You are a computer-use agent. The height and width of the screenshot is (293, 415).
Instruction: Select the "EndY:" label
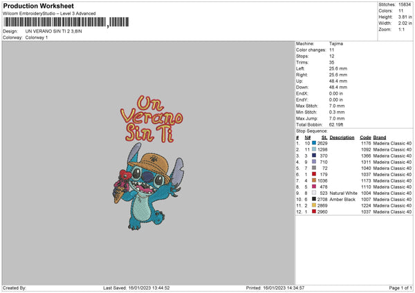[302, 100]
